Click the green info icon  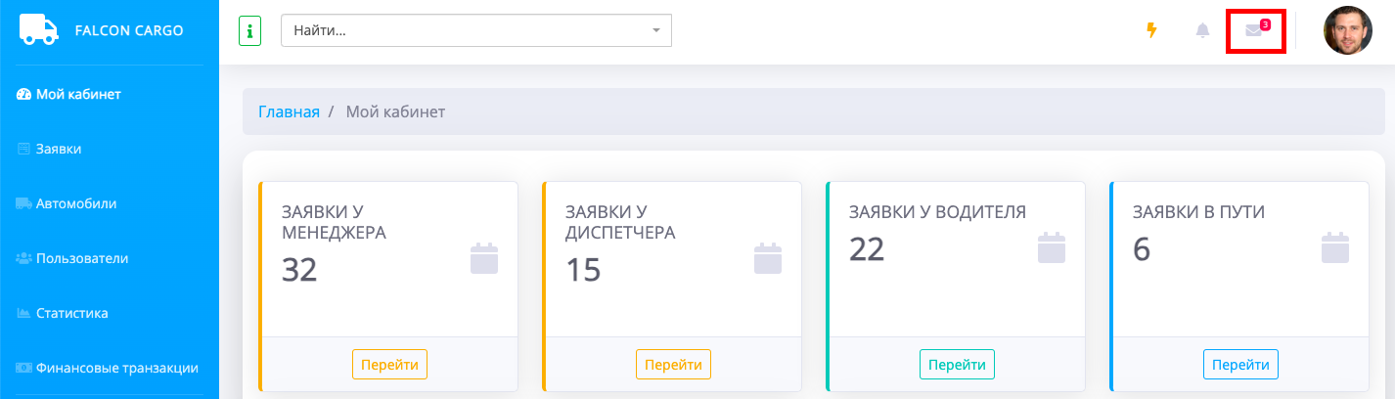(x=249, y=31)
